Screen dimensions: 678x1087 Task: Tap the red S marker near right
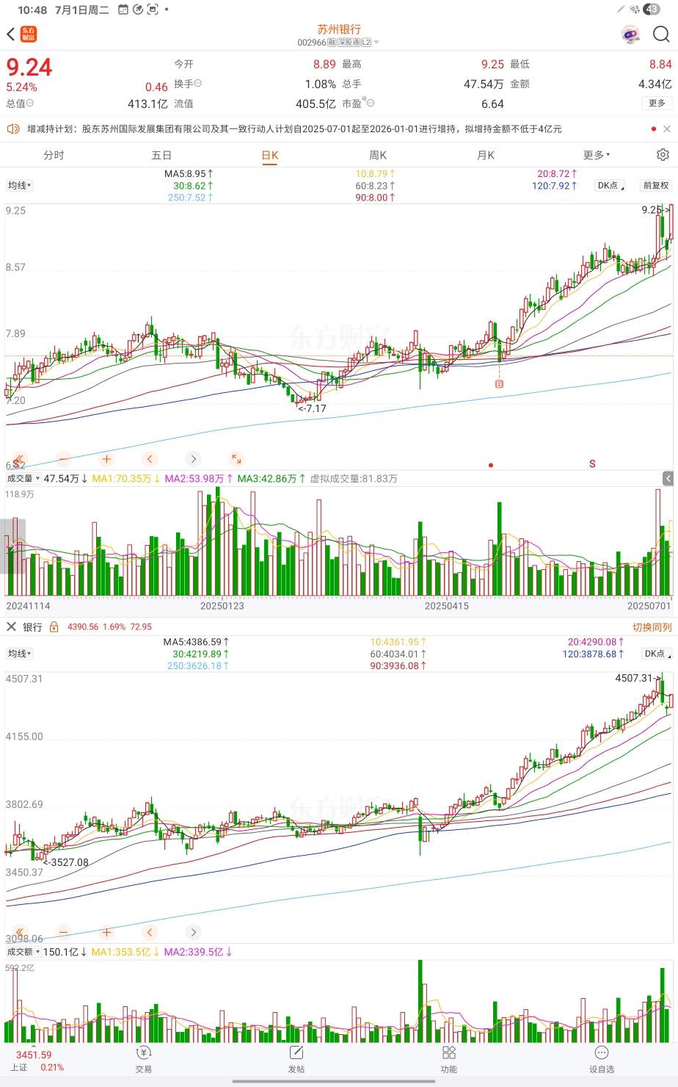tap(592, 464)
